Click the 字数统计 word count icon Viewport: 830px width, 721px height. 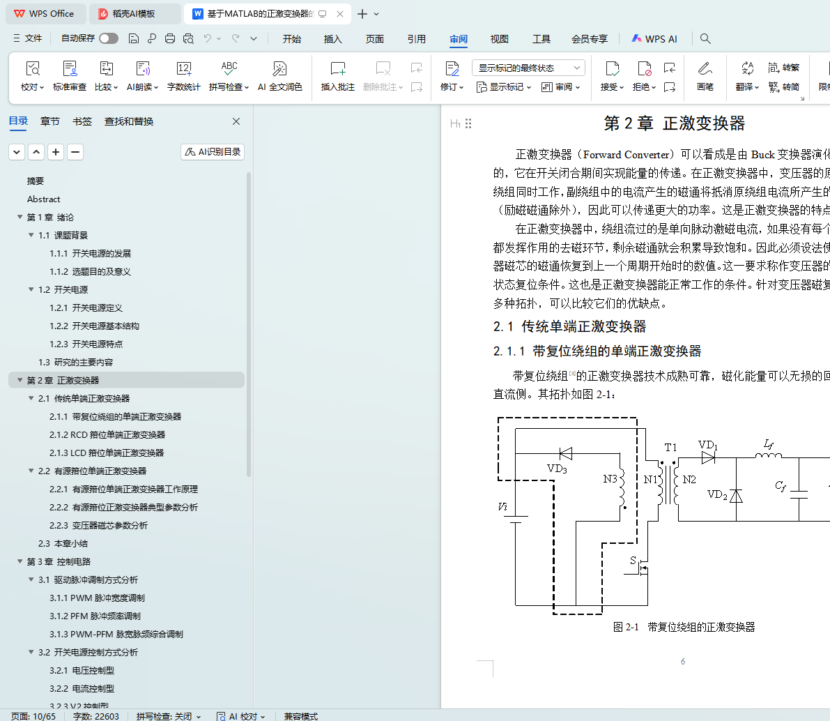point(183,69)
